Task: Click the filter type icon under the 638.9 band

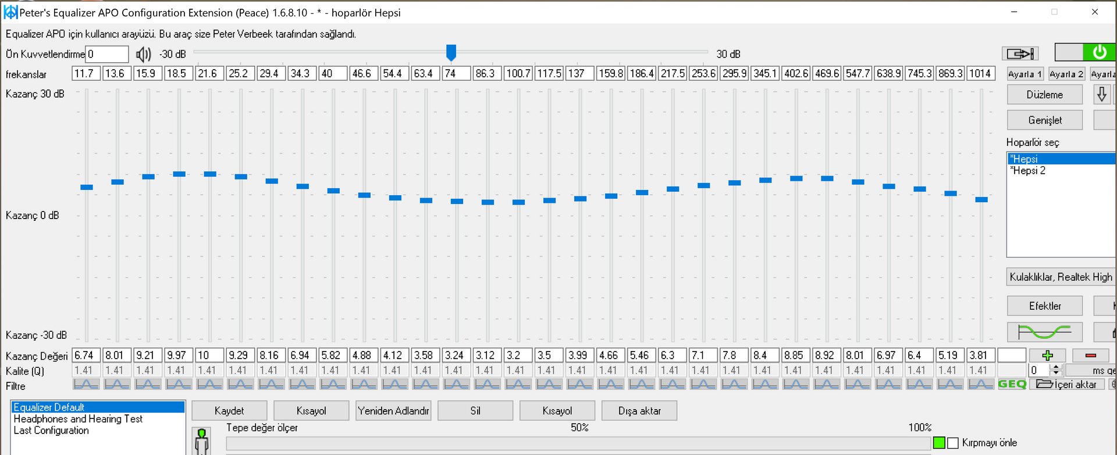Action: [888, 384]
